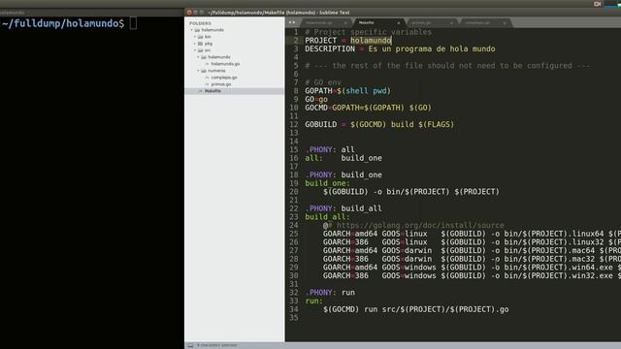Click '.PHONY: run' on line 32
This screenshot has height=349, width=621.
(x=330, y=293)
